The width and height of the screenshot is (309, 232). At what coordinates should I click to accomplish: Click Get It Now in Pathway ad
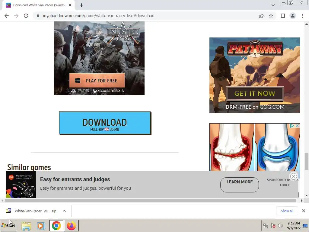pos(255,93)
